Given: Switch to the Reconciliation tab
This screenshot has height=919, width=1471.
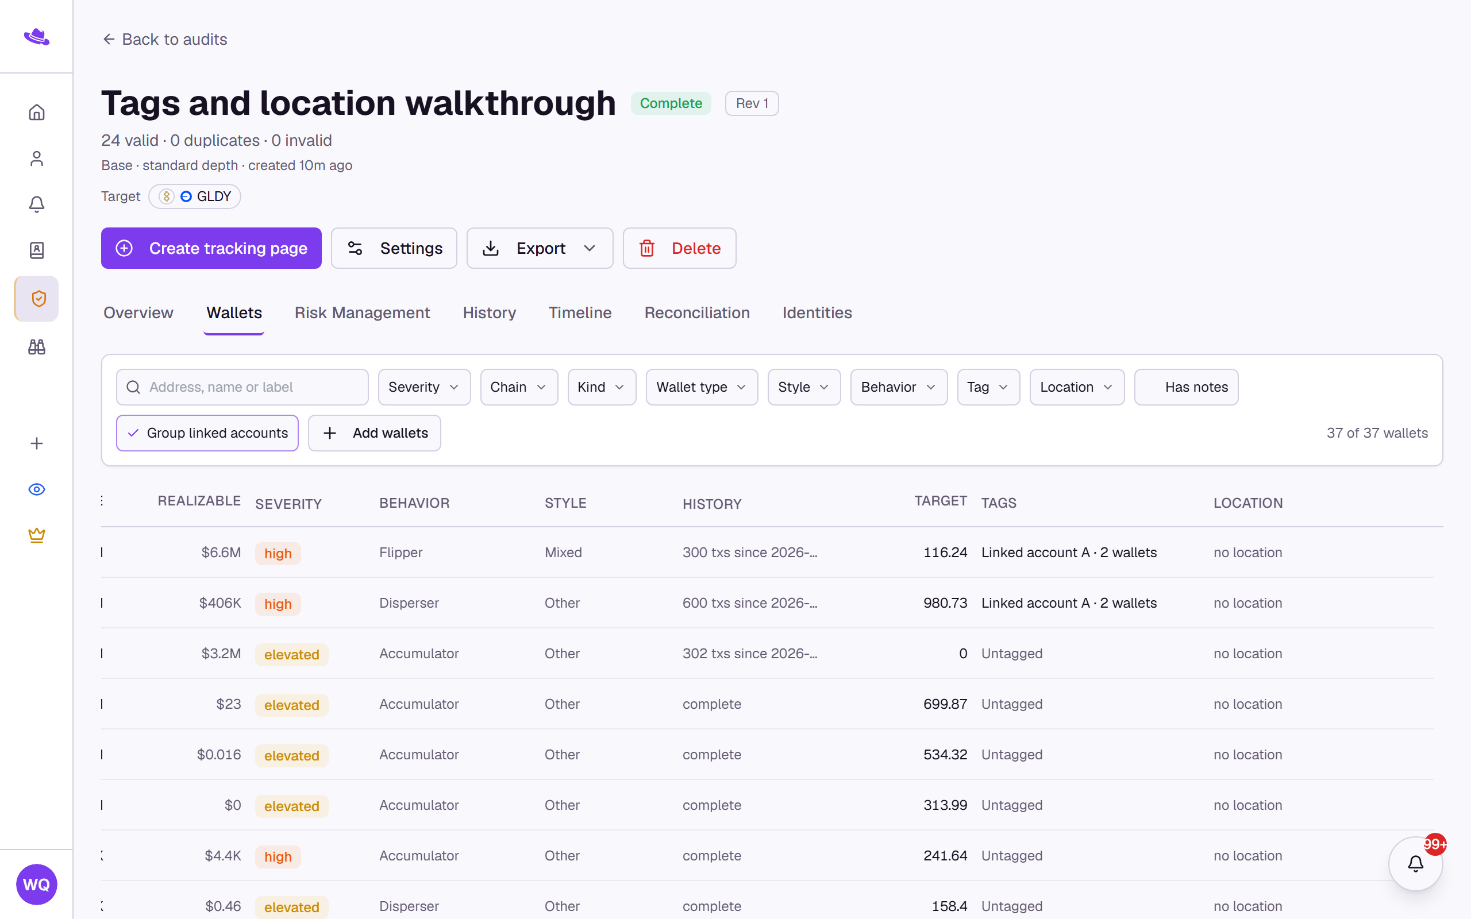Looking at the screenshot, I should 696,312.
